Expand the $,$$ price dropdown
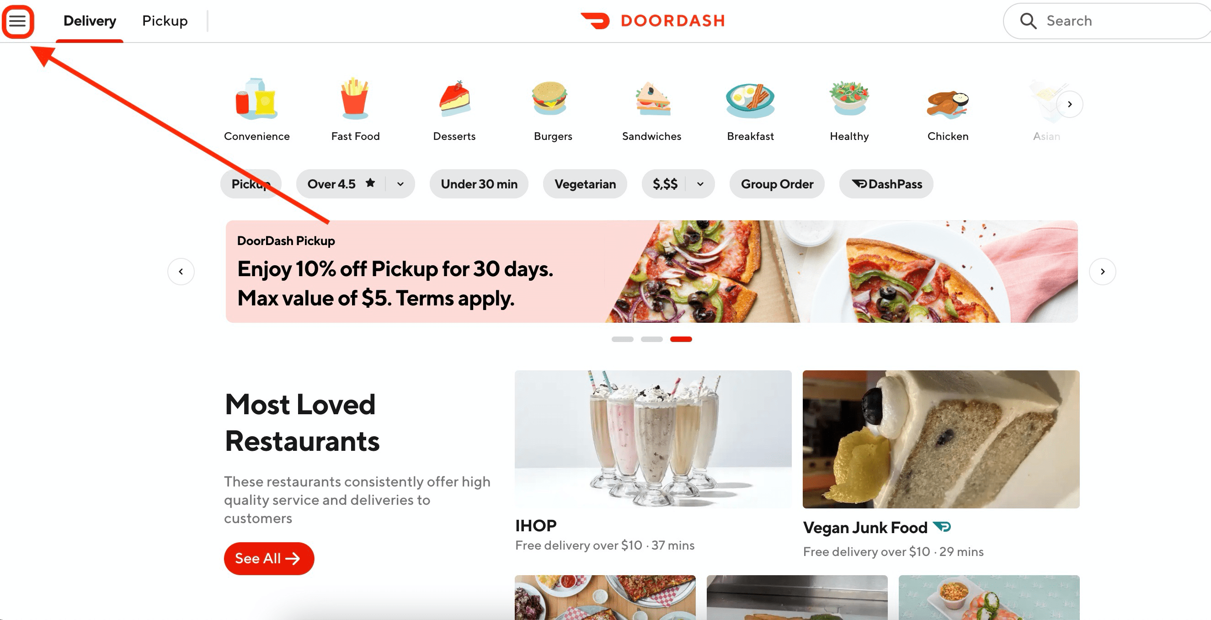 point(700,184)
